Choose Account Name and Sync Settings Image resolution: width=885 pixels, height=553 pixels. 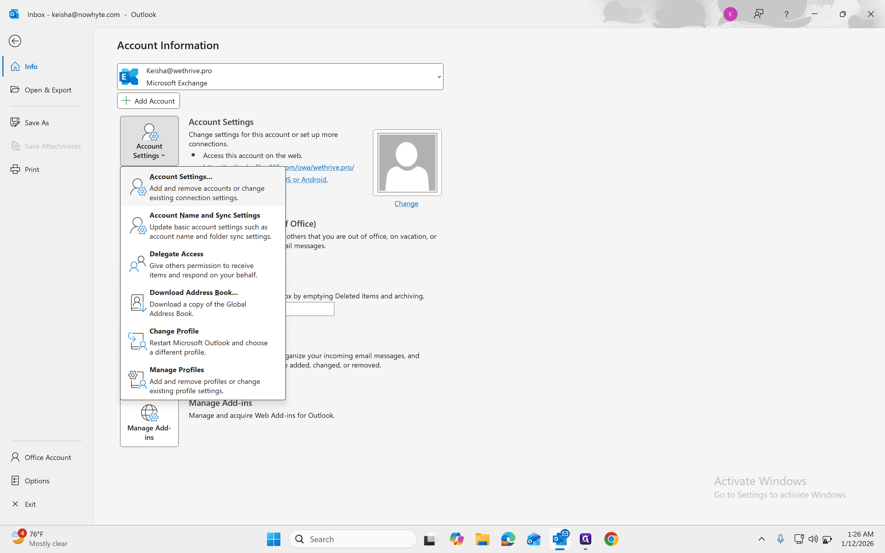(x=203, y=226)
